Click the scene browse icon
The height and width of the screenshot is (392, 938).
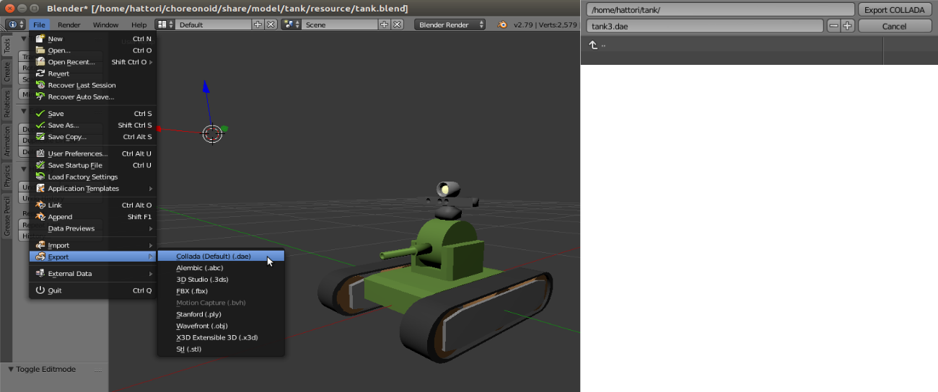pyautogui.click(x=292, y=24)
